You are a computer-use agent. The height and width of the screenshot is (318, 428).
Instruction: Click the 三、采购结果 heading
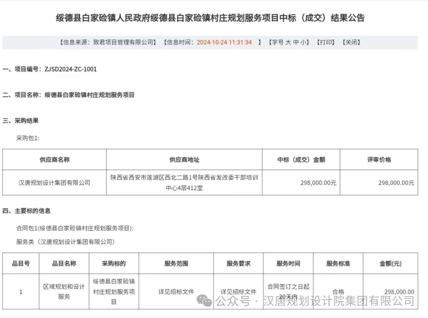pos(21,121)
